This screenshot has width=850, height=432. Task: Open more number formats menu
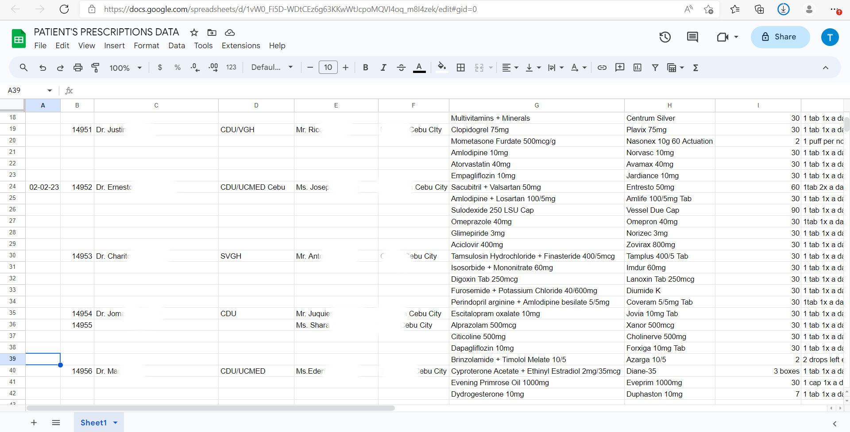(x=231, y=68)
